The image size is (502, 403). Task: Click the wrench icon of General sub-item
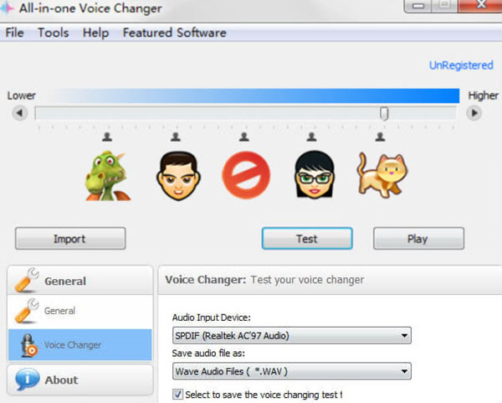click(27, 310)
